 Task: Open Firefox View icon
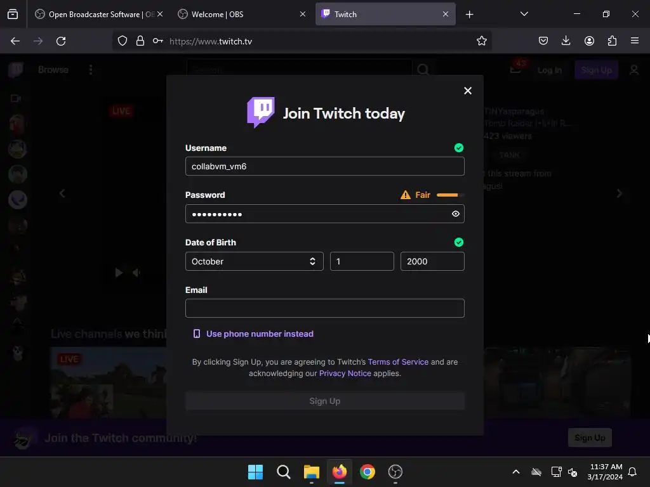point(13,15)
